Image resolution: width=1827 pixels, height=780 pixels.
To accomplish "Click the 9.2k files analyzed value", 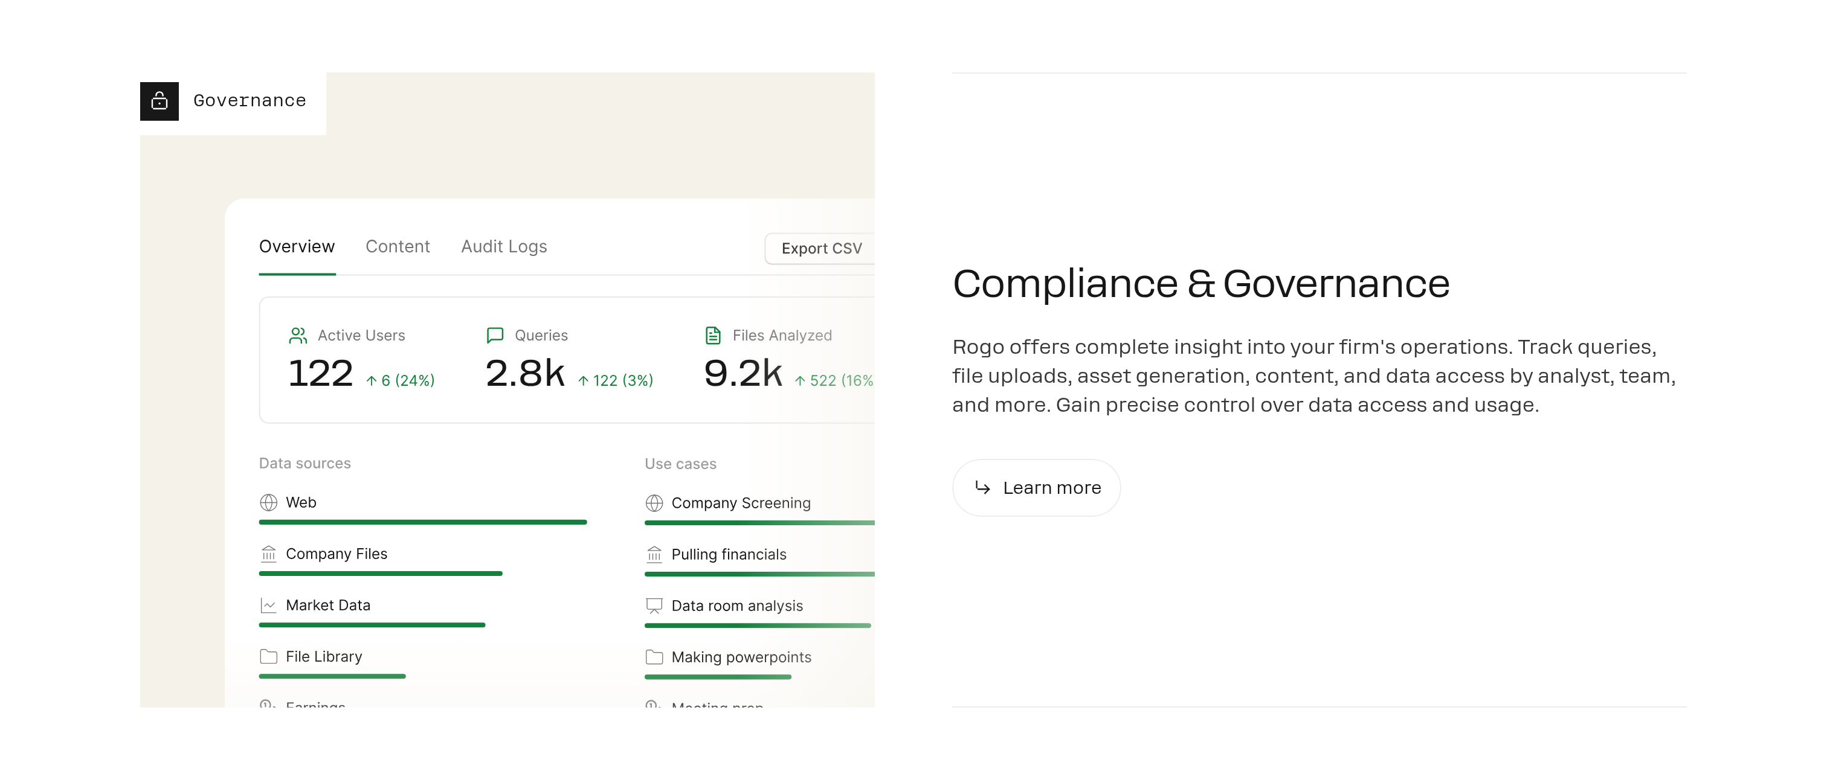I will (x=743, y=372).
